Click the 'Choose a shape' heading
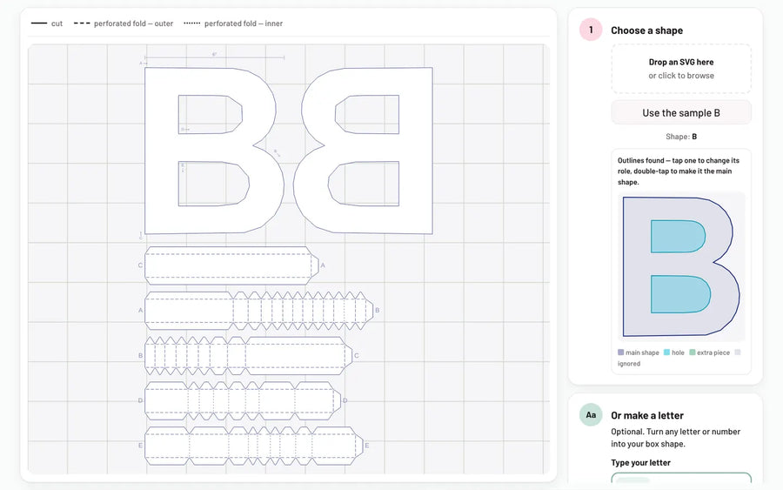The width and height of the screenshot is (783, 490). pyautogui.click(x=646, y=30)
